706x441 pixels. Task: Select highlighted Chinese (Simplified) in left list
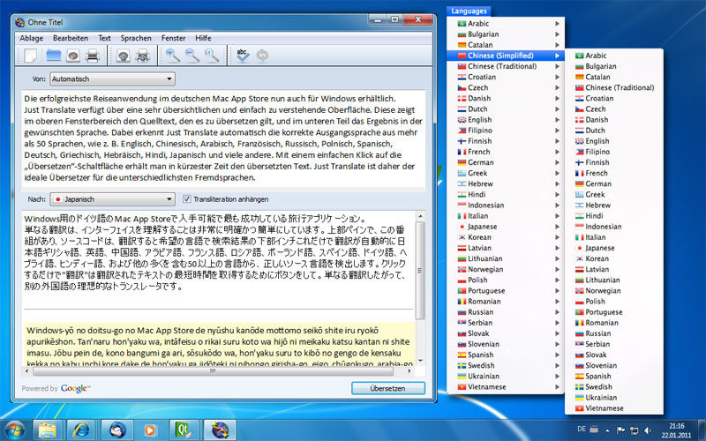[506, 56]
